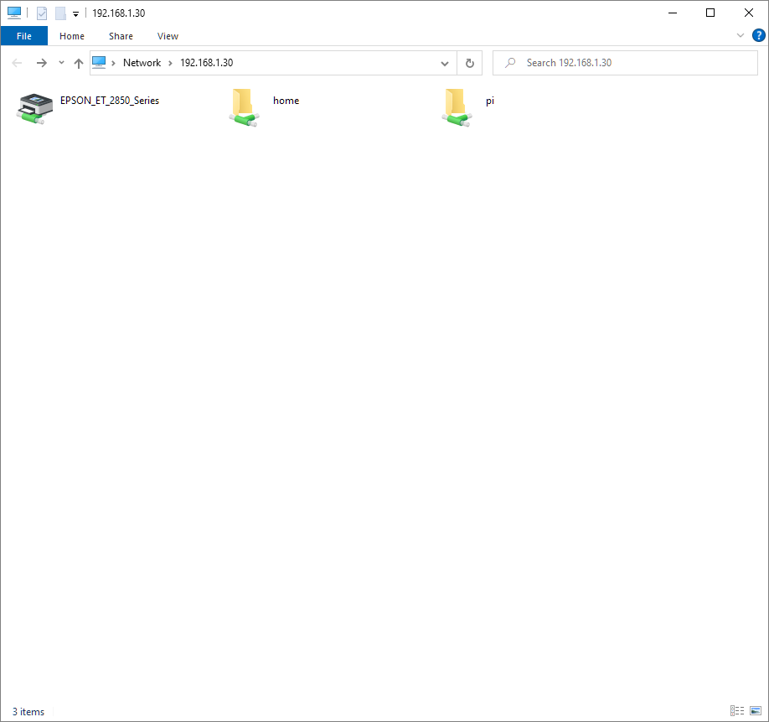The image size is (769, 722).
Task: Open Customize Quick Access Toolbar dropdown
Action: (x=75, y=14)
